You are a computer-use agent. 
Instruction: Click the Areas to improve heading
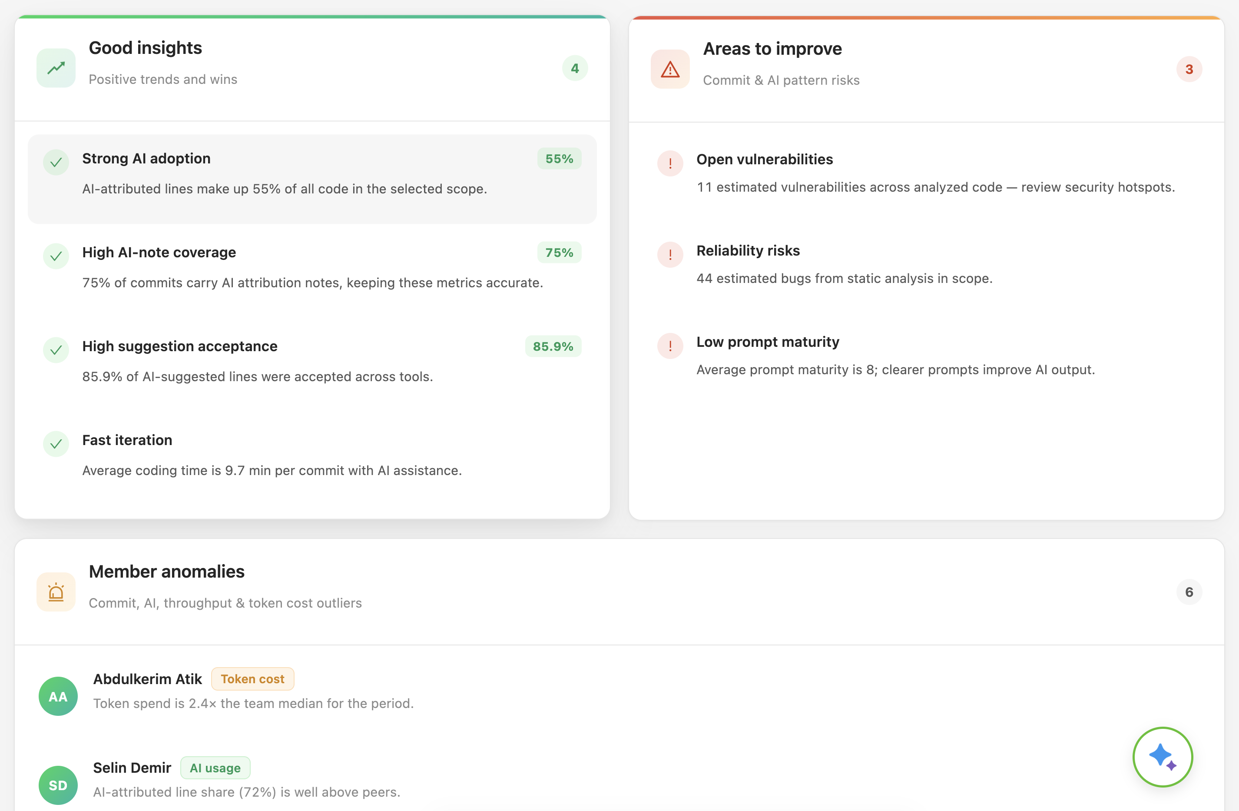772,49
